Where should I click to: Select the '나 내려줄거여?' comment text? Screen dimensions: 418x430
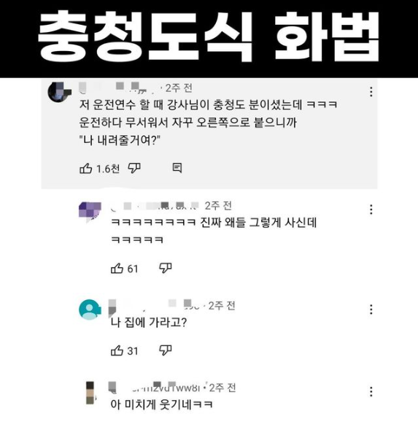coord(120,141)
